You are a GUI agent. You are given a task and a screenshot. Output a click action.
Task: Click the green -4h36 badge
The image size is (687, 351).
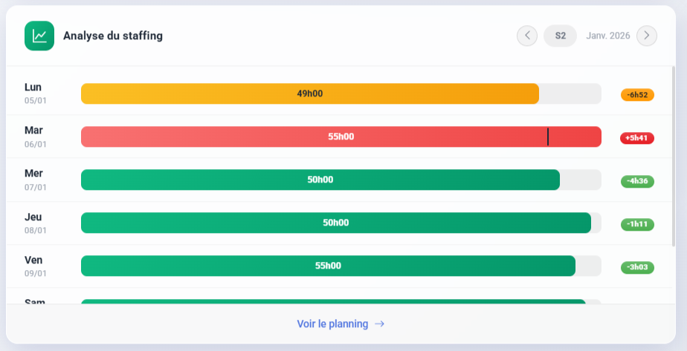tap(637, 180)
